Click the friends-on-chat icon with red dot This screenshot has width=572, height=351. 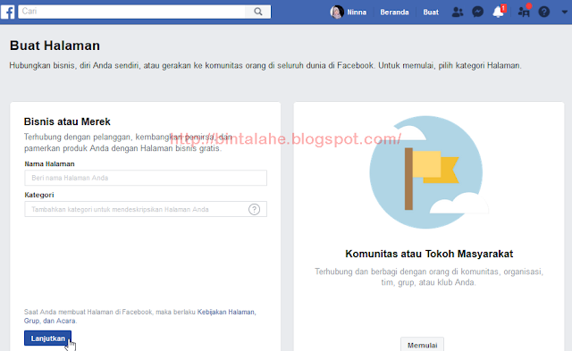click(525, 12)
